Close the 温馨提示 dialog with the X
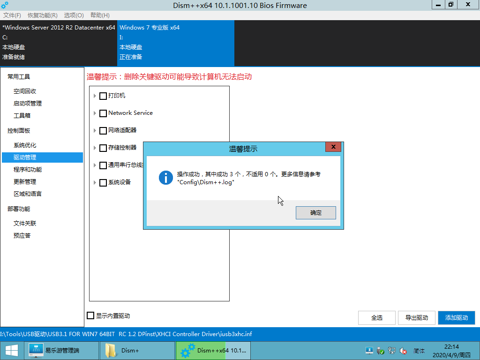 tap(333, 147)
